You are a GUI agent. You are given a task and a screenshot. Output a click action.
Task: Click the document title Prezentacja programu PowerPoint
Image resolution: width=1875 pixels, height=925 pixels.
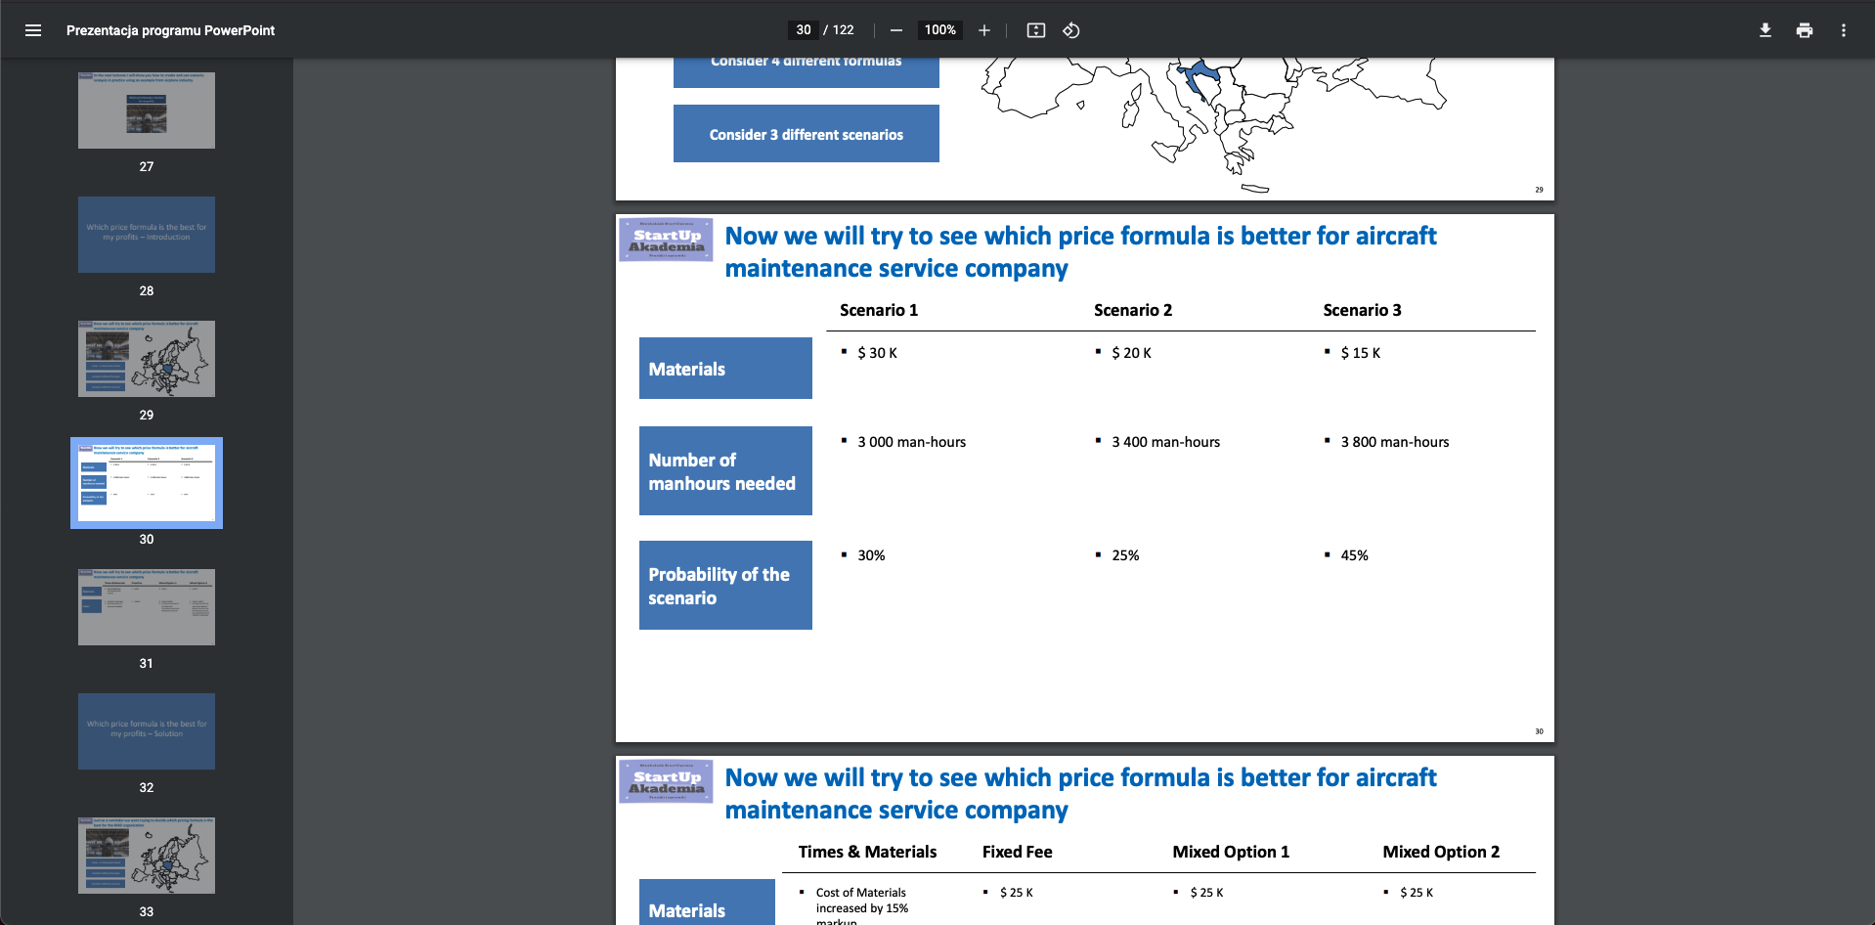coord(170,30)
